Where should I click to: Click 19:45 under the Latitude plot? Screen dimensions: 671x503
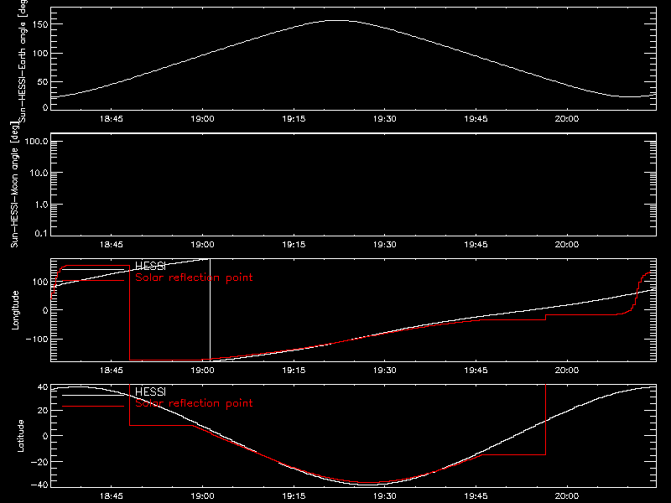tap(476, 496)
